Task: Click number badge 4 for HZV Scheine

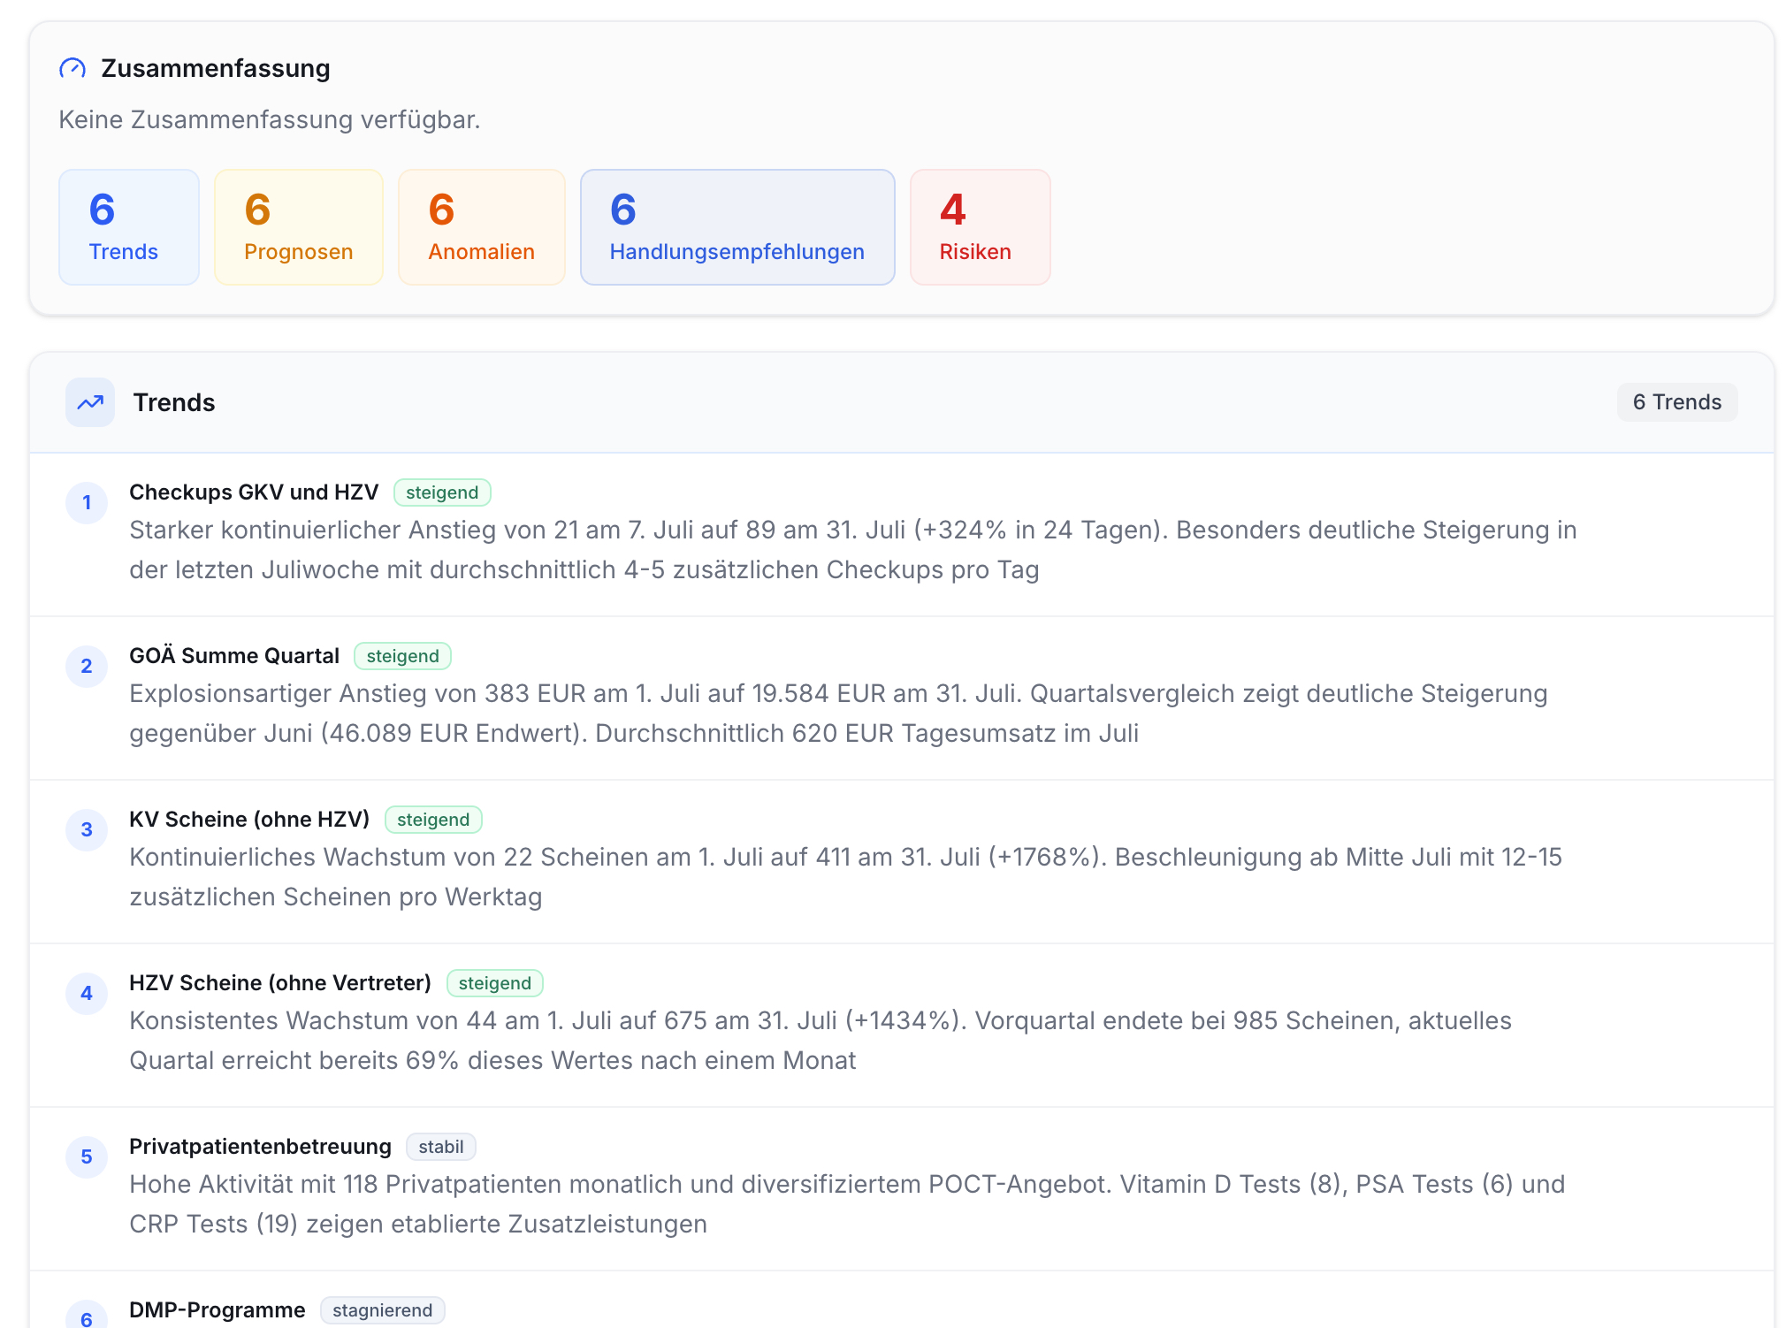Action: click(x=87, y=993)
